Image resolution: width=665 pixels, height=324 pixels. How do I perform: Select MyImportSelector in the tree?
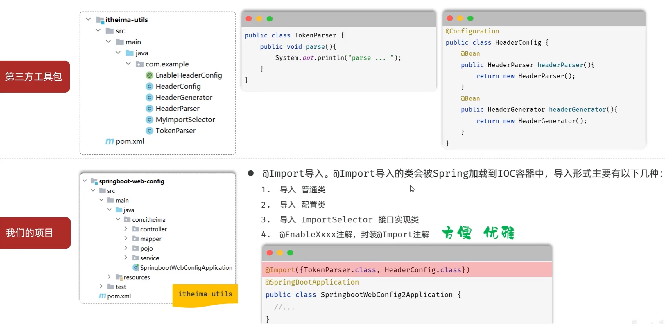(x=185, y=120)
